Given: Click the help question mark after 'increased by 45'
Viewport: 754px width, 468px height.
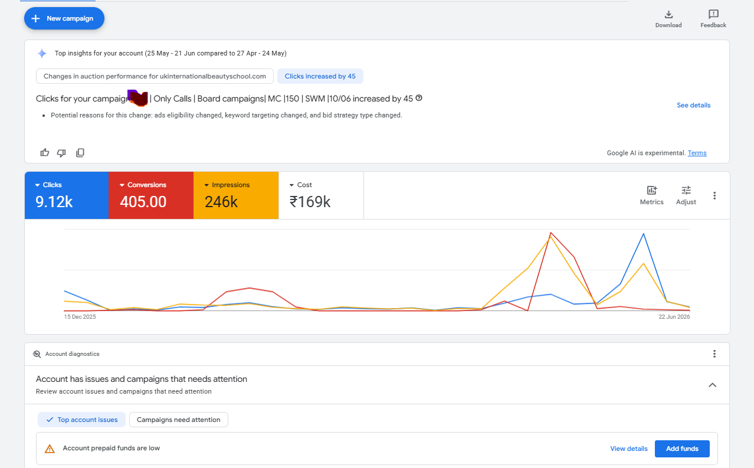Looking at the screenshot, I should (419, 98).
